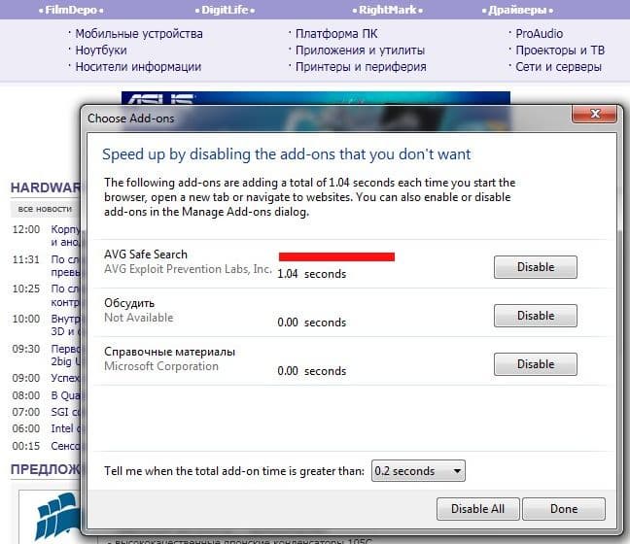Open the ProAudio section
This screenshot has height=544, width=630.
540,34
